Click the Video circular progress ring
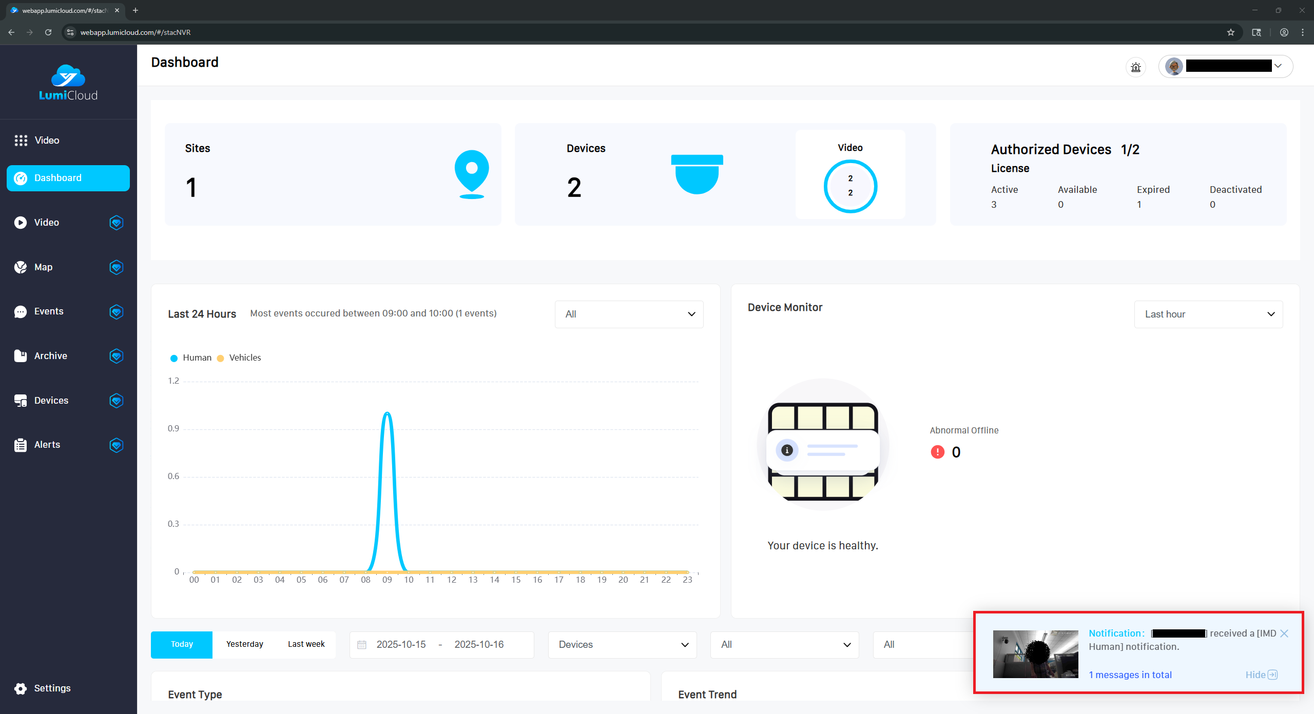This screenshot has width=1314, height=714. (850, 186)
